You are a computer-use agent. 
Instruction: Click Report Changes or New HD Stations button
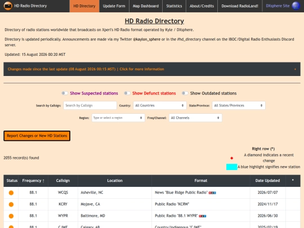click(37, 136)
